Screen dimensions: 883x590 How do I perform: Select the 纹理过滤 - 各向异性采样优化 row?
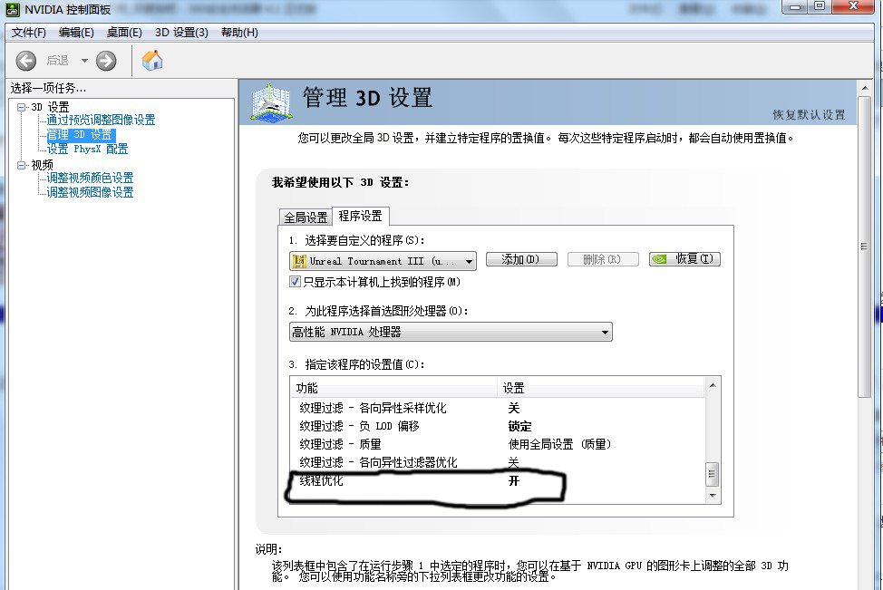pyautogui.click(x=497, y=408)
